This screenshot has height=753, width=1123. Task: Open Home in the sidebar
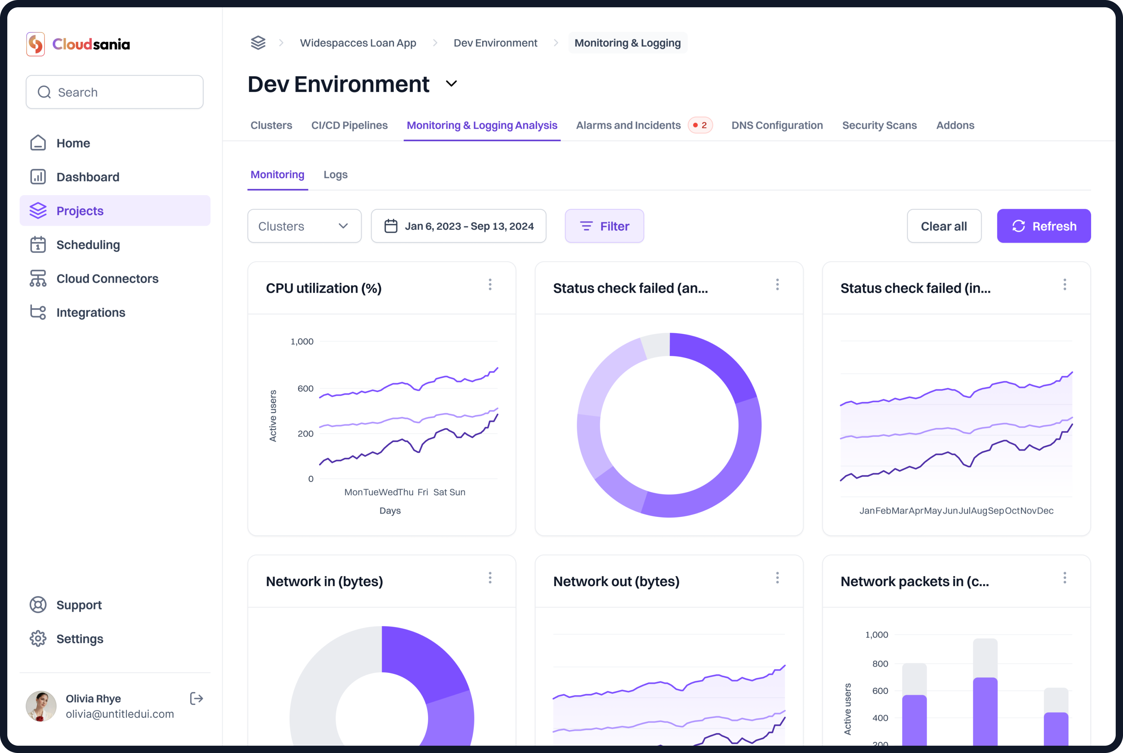pyautogui.click(x=115, y=143)
